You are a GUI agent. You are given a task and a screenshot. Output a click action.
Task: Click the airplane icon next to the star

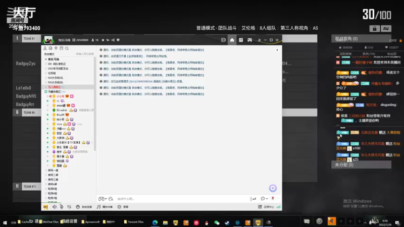[x=108, y=40]
